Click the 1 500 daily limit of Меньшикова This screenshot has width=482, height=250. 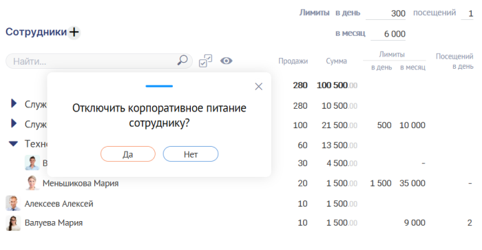[381, 183]
